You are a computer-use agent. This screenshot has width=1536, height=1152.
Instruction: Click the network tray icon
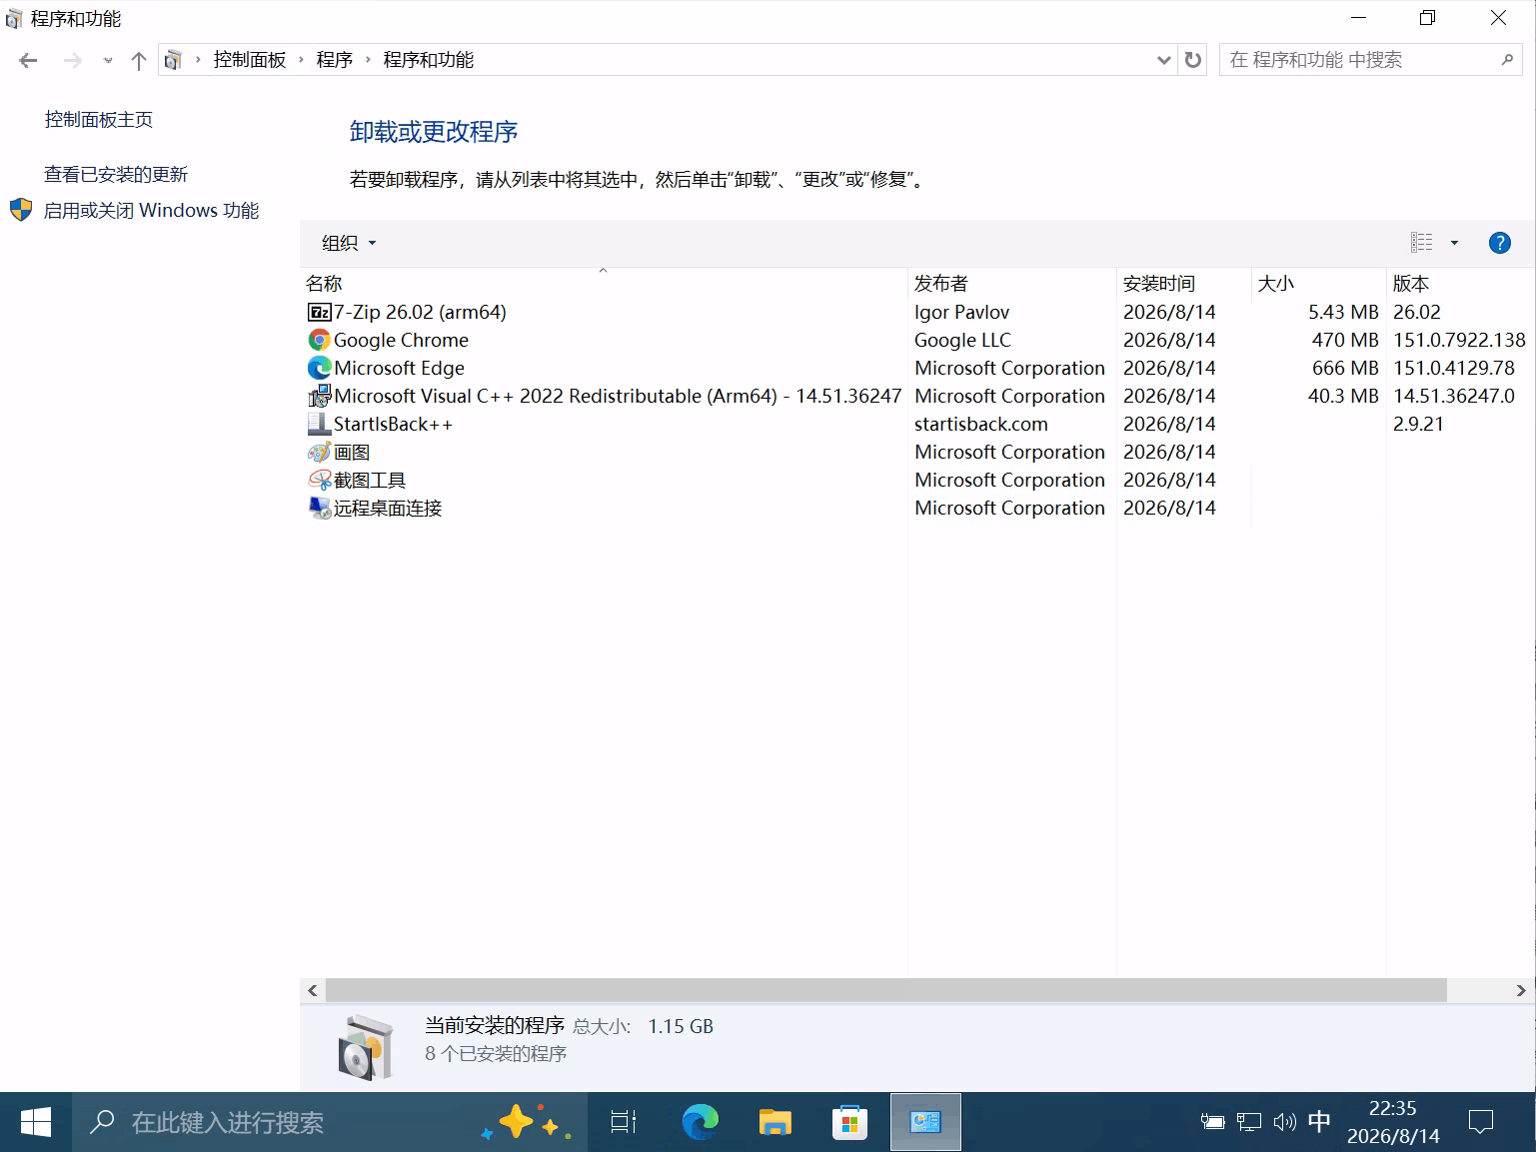point(1248,1122)
